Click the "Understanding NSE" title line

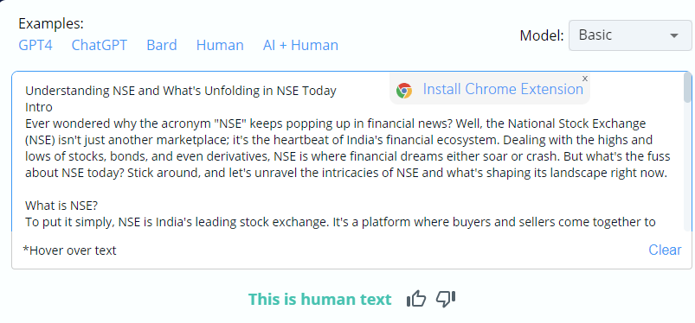click(181, 91)
